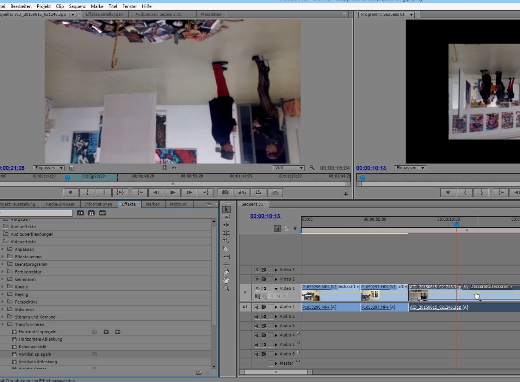Screen dimensions: 520x382
Task: Filter effects by YUV badge
Action: tap(102, 213)
